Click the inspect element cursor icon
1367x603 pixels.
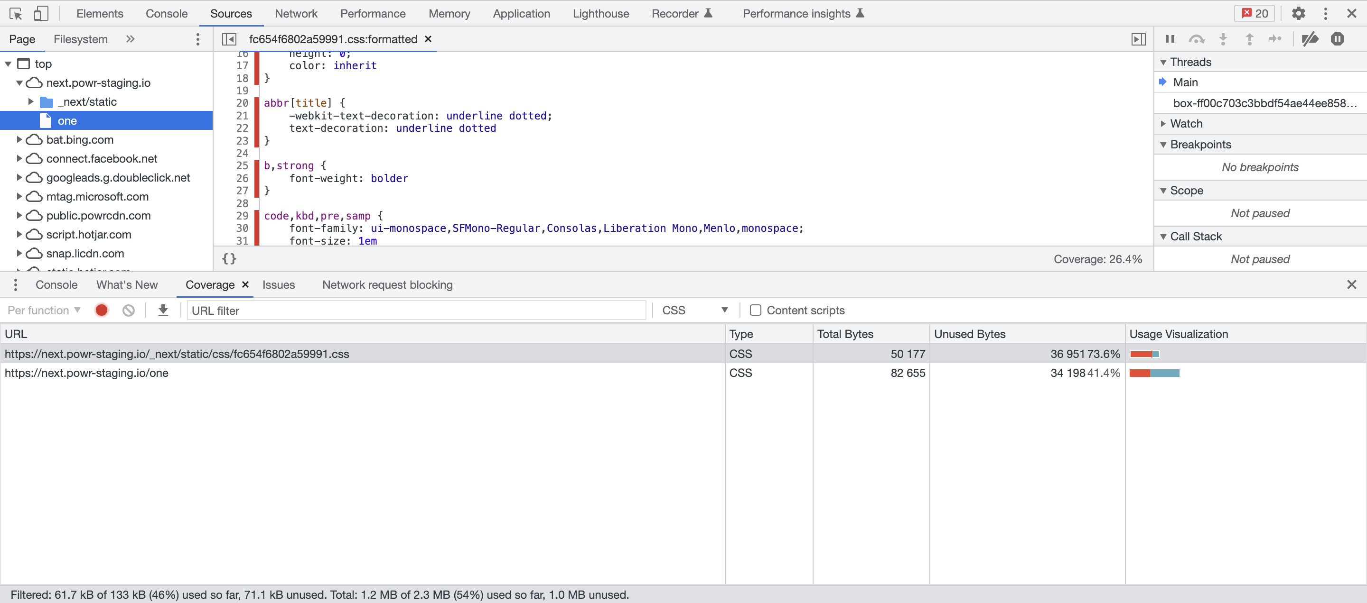click(x=15, y=13)
